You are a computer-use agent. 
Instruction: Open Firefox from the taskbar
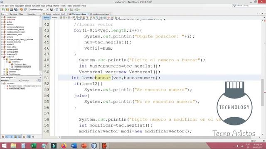(64, 146)
